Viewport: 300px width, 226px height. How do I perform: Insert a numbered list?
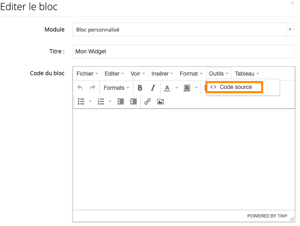click(x=101, y=101)
